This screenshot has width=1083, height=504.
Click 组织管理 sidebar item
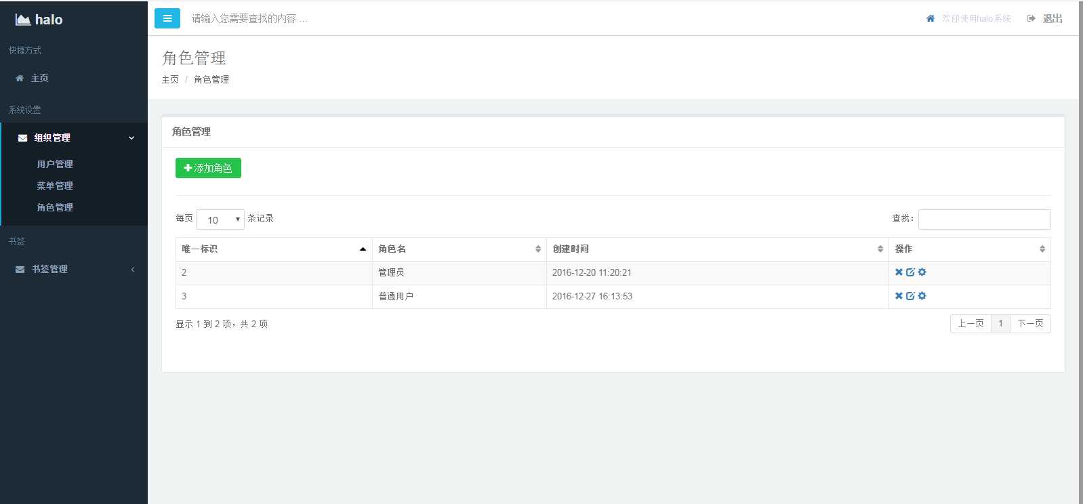coord(74,138)
